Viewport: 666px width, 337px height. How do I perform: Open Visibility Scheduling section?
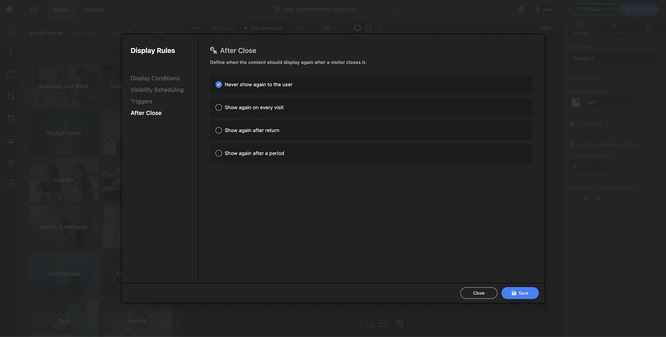pyautogui.click(x=157, y=90)
